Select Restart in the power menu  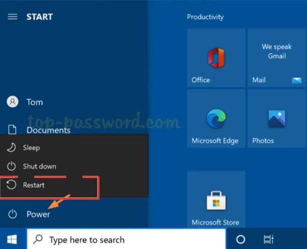tap(74, 185)
